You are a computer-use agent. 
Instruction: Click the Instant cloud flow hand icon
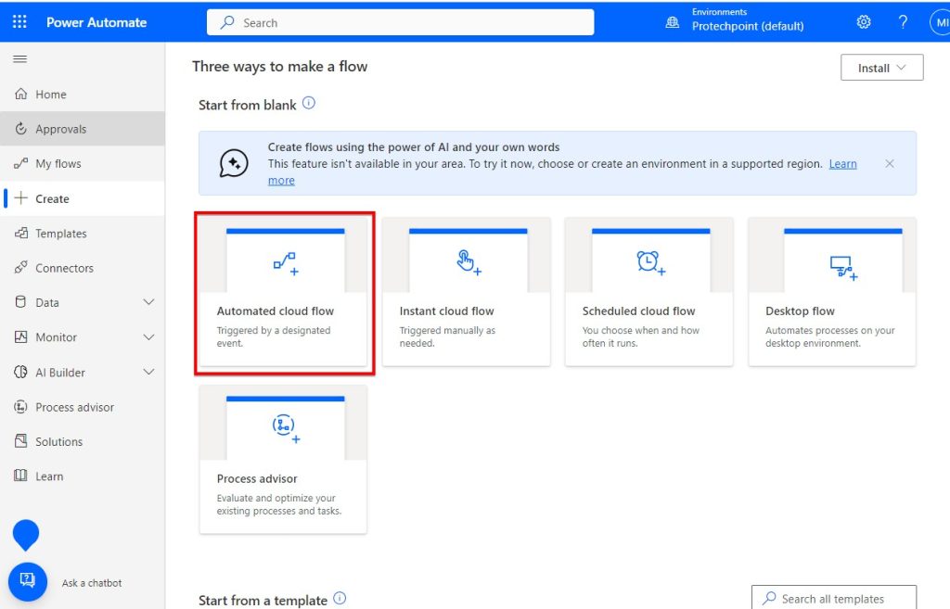pyautogui.click(x=469, y=262)
